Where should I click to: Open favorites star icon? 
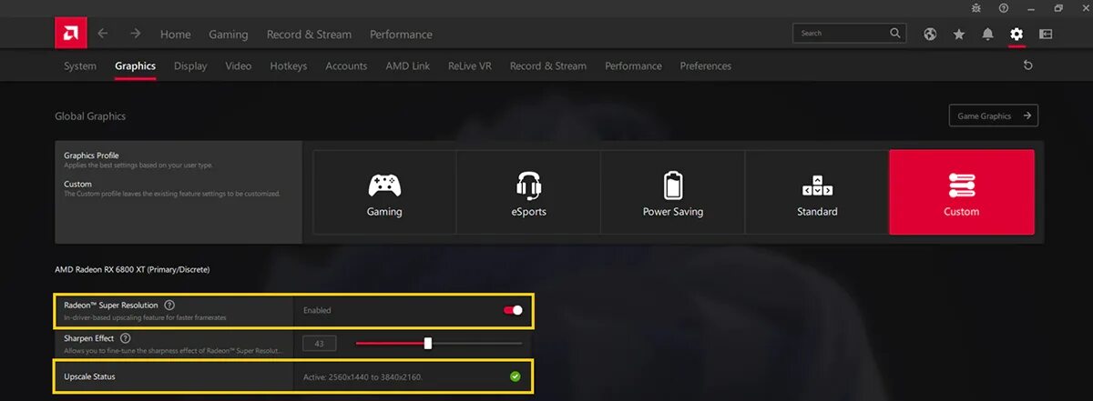coord(959,35)
